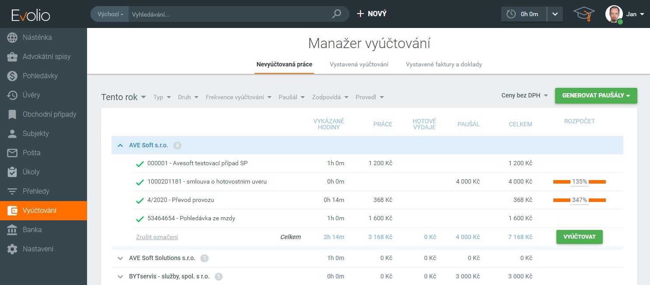Click the green Vyúčtovat button

579,237
